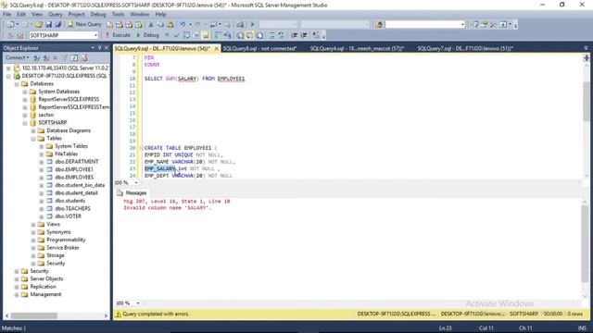Execute the current query
Viewport: 593px width, 333px height.
(x=118, y=35)
